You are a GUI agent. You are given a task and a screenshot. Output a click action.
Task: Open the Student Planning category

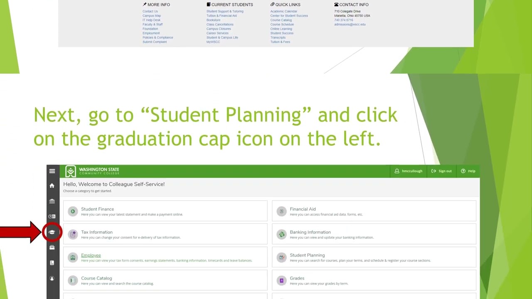[374, 257]
